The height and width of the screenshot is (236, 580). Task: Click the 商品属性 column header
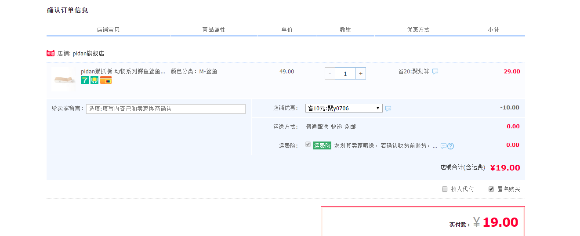point(214,29)
